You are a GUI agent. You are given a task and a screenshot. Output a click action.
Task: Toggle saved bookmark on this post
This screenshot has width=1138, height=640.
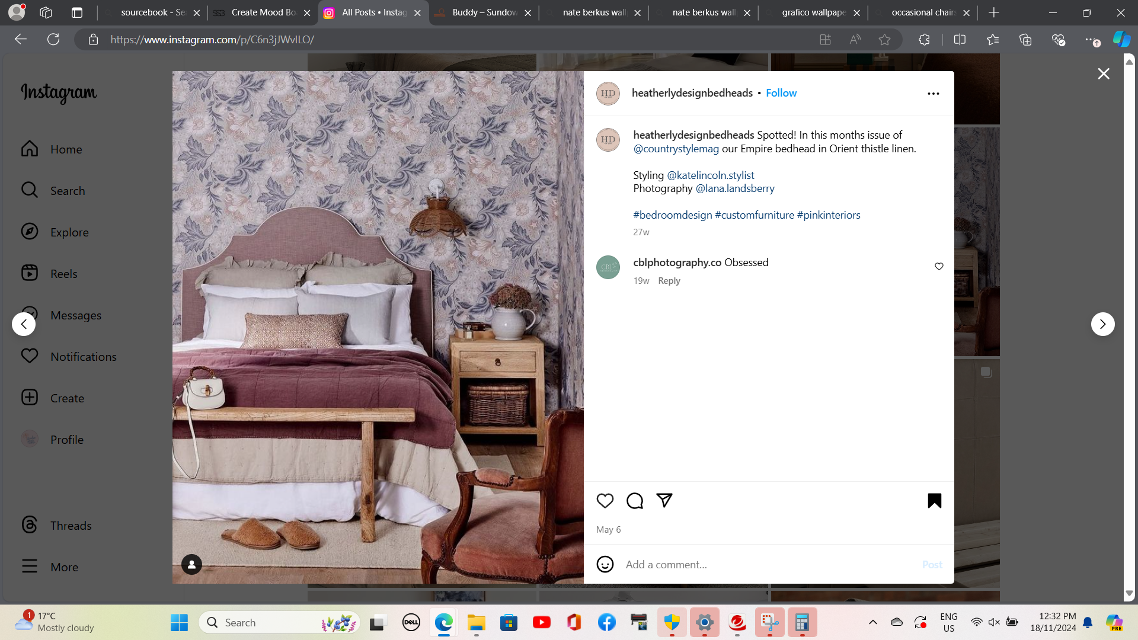click(x=934, y=501)
